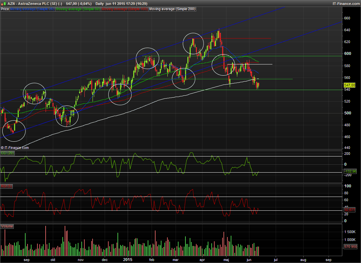The width and height of the screenshot is (361, 263).
Task: Click the RSI value tag 32,677
Action: tap(350, 209)
